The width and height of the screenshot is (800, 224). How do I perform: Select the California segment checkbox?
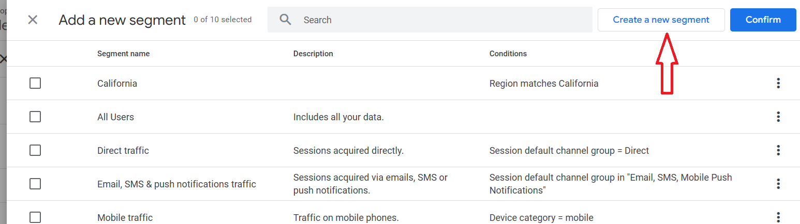35,83
